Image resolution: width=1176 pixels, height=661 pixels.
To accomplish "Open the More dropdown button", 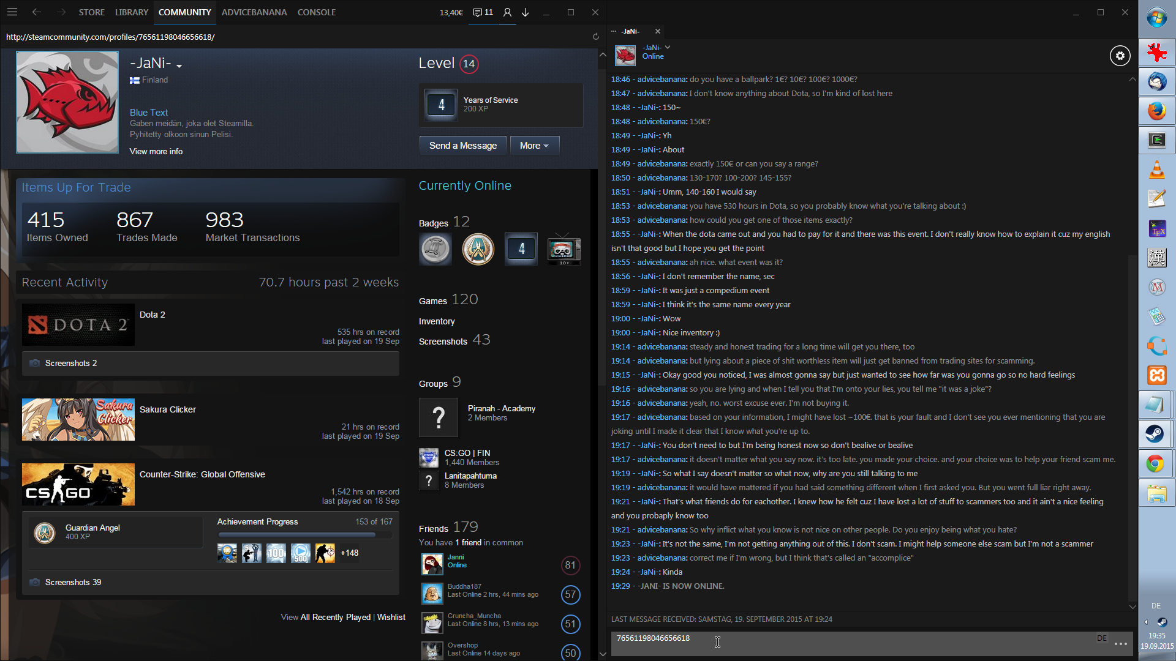I will tap(534, 146).
